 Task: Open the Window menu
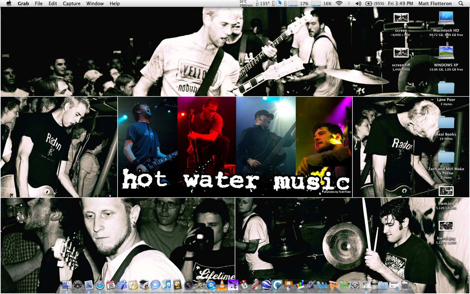coord(95,3)
